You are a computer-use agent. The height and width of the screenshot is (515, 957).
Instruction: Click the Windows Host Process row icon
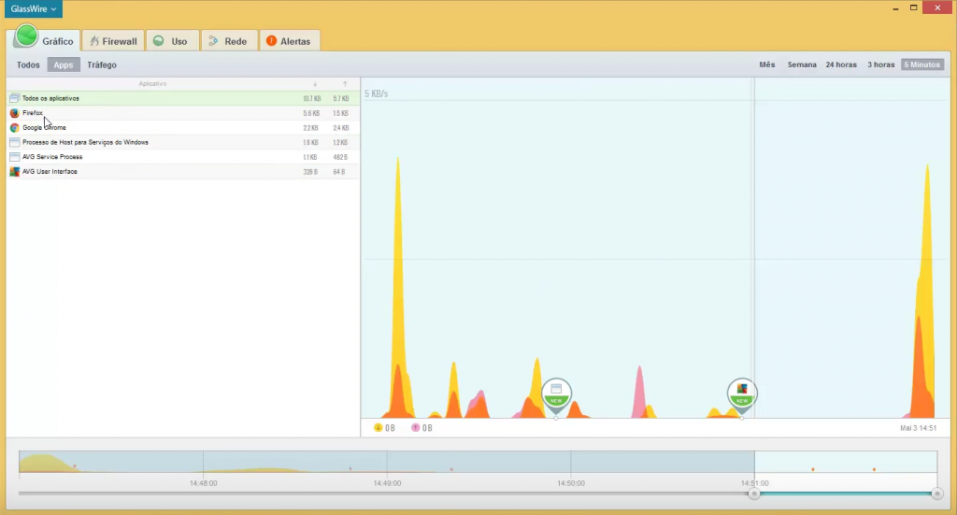click(15, 142)
